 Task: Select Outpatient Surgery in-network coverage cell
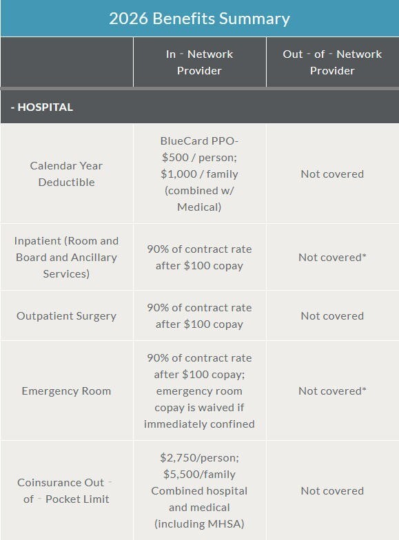pyautogui.click(x=200, y=315)
